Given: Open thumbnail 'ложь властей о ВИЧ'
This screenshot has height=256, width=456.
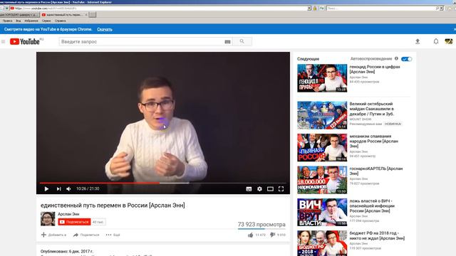Looking at the screenshot, I should pyautogui.click(x=322, y=212).
